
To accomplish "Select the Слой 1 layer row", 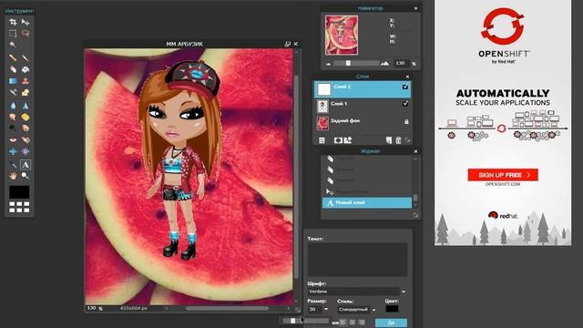I will pyautogui.click(x=363, y=107).
